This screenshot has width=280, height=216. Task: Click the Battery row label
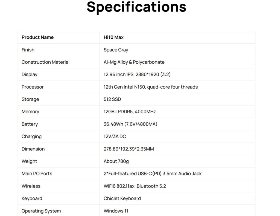pyautogui.click(x=30, y=124)
